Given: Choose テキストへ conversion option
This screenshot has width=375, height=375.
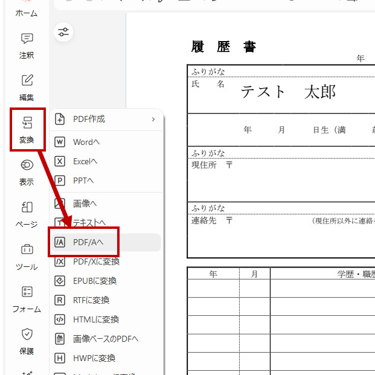Looking at the screenshot, I should coord(106,223).
